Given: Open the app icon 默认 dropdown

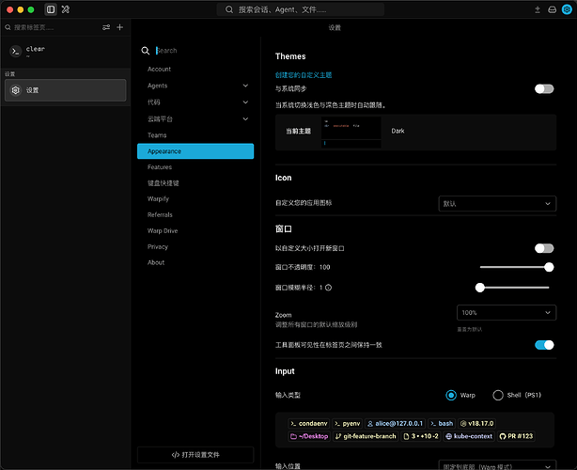Looking at the screenshot, I should 497,204.
